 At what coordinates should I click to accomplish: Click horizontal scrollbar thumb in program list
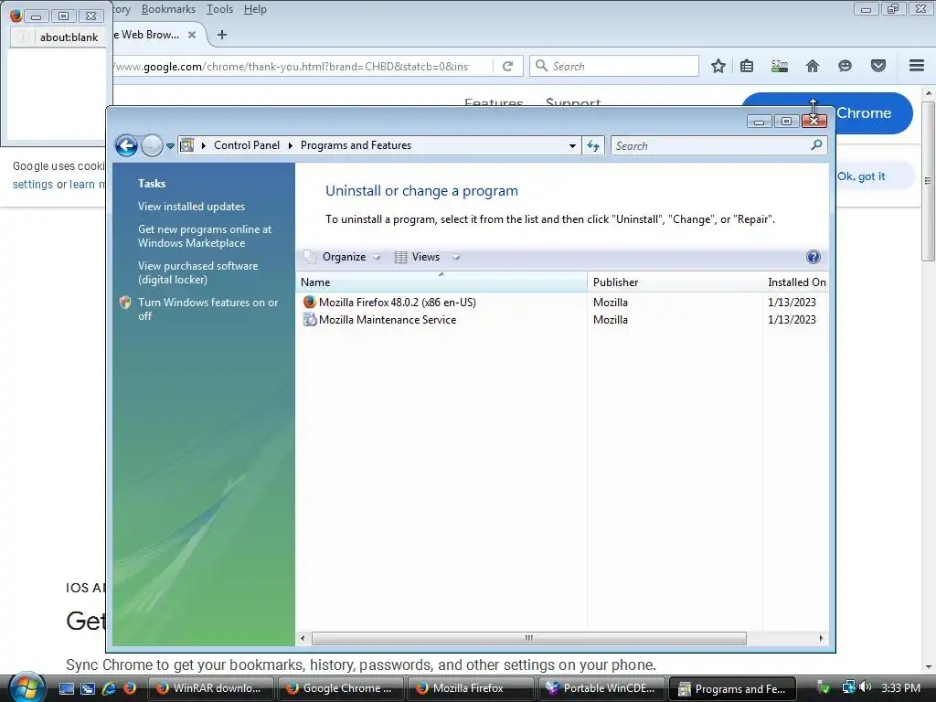click(x=529, y=638)
